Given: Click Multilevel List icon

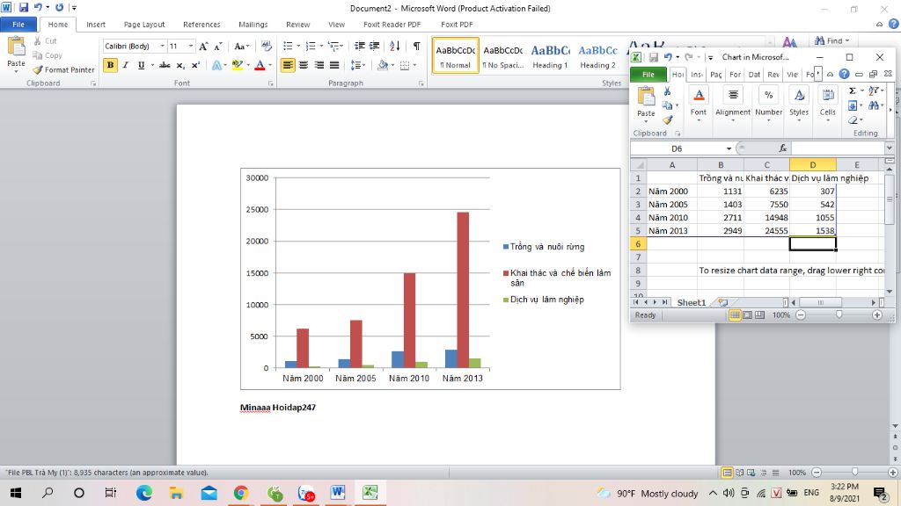Looking at the screenshot, I should pos(333,46).
